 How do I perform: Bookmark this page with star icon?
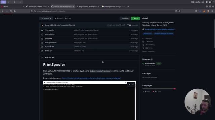[x=179, y=11]
